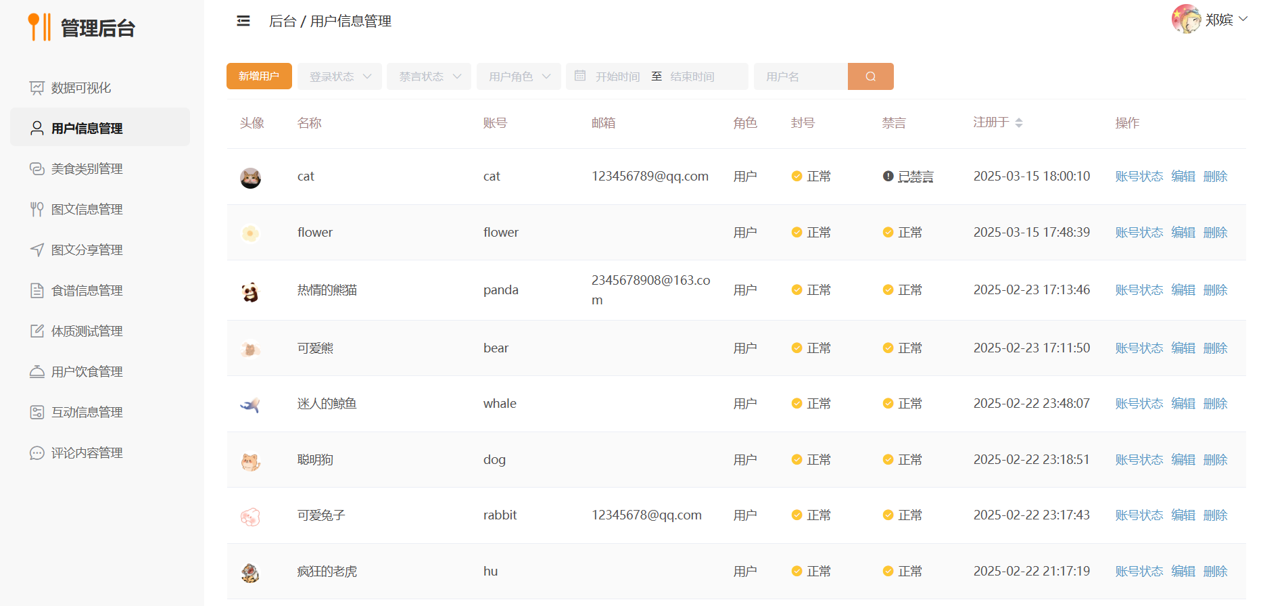1261x606 pixels.
Task: Click the 开始时间 date input
Action: [617, 76]
